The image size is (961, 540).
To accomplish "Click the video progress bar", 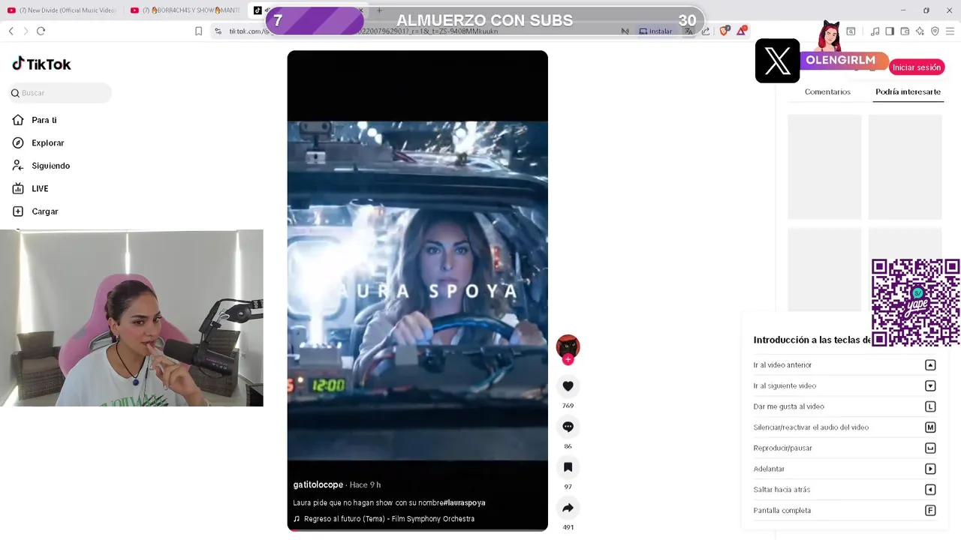I will pyautogui.click(x=417, y=529).
